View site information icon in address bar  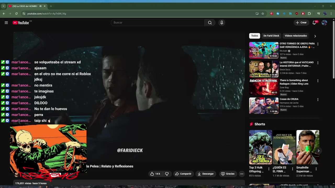[x=24, y=14]
